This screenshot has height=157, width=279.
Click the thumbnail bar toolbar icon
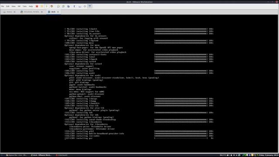coord(80,6)
